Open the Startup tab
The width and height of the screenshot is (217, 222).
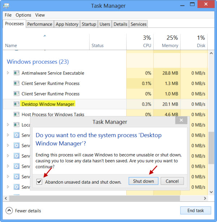[x=89, y=24]
